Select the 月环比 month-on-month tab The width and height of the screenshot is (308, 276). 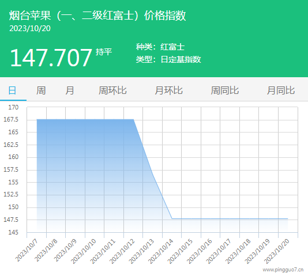click(x=169, y=90)
